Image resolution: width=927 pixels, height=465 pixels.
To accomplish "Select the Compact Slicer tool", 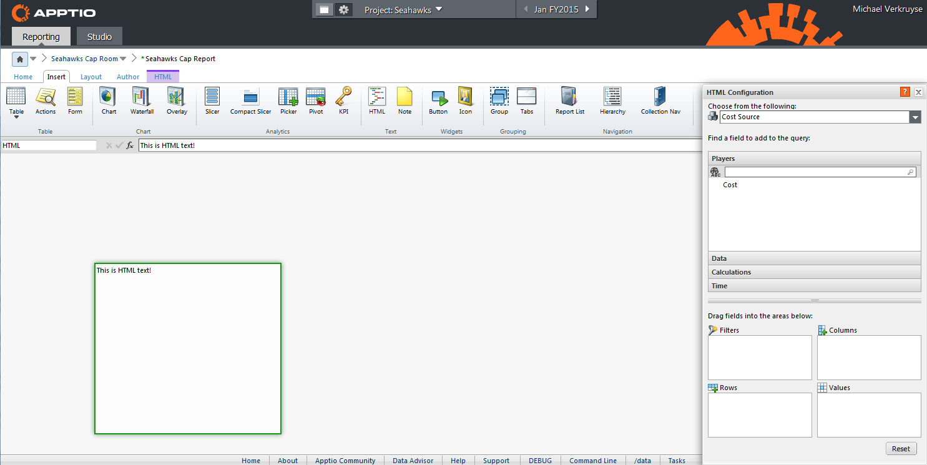I will click(250, 101).
